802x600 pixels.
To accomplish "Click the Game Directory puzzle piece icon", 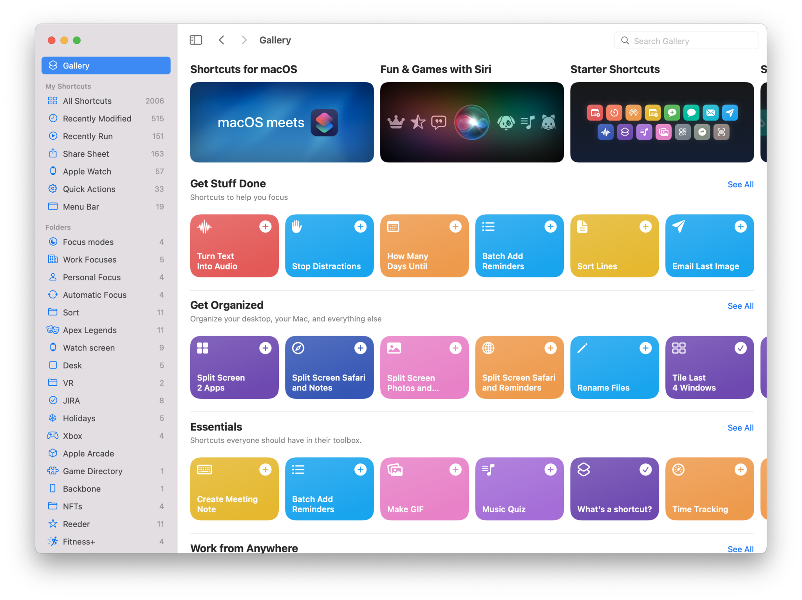I will coord(53,471).
